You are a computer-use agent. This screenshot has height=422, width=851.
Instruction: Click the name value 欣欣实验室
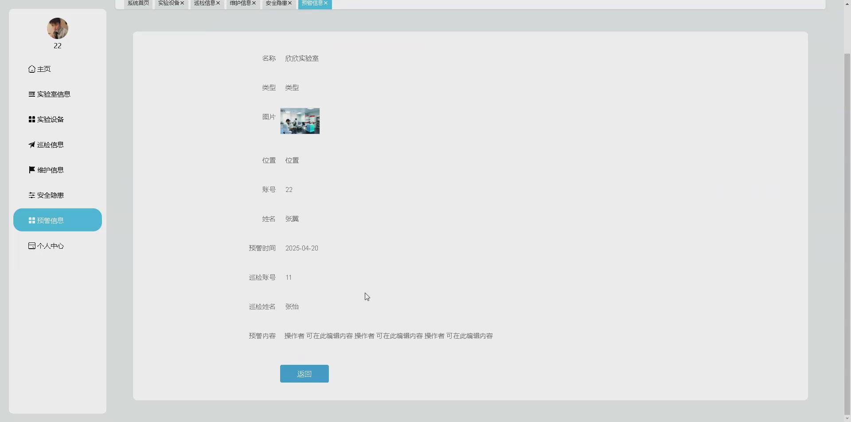pyautogui.click(x=302, y=59)
